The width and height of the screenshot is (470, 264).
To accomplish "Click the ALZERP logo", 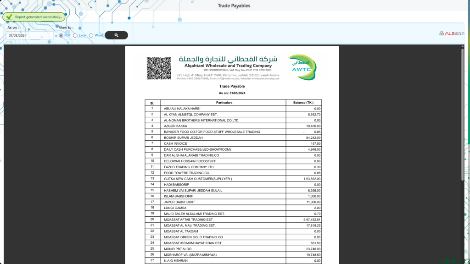I will [x=452, y=33].
